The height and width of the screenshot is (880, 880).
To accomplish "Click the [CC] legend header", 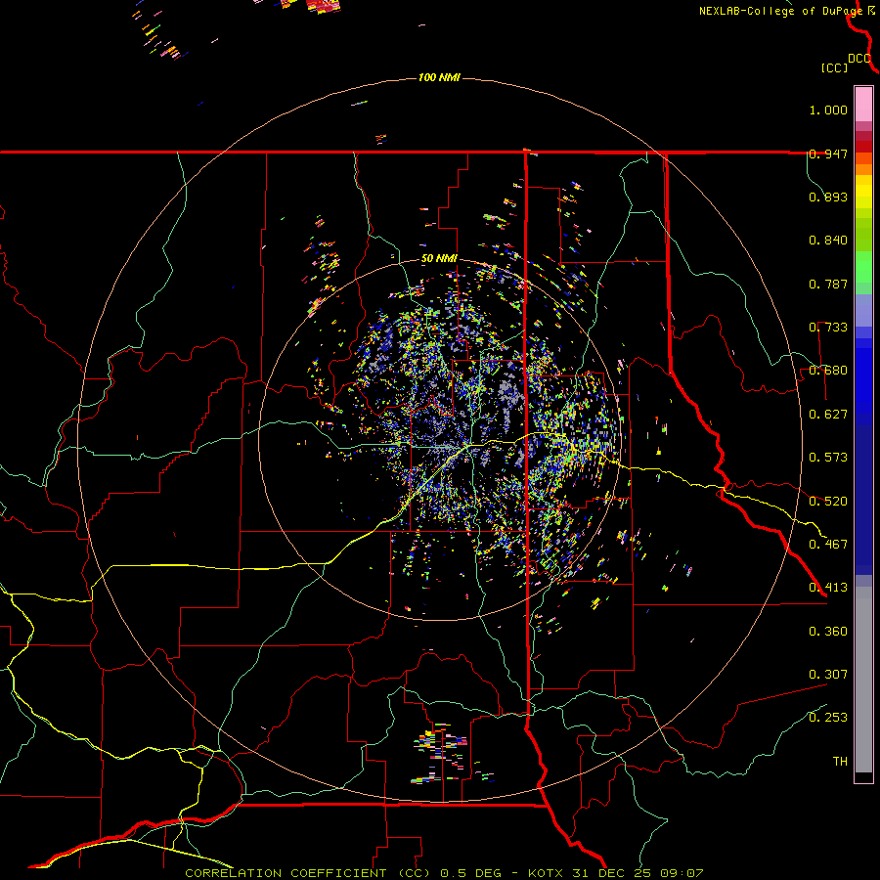I will [834, 67].
